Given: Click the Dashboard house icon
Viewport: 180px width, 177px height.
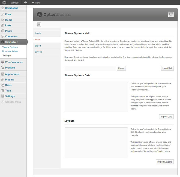Looking at the screenshot, I should point(3,8).
